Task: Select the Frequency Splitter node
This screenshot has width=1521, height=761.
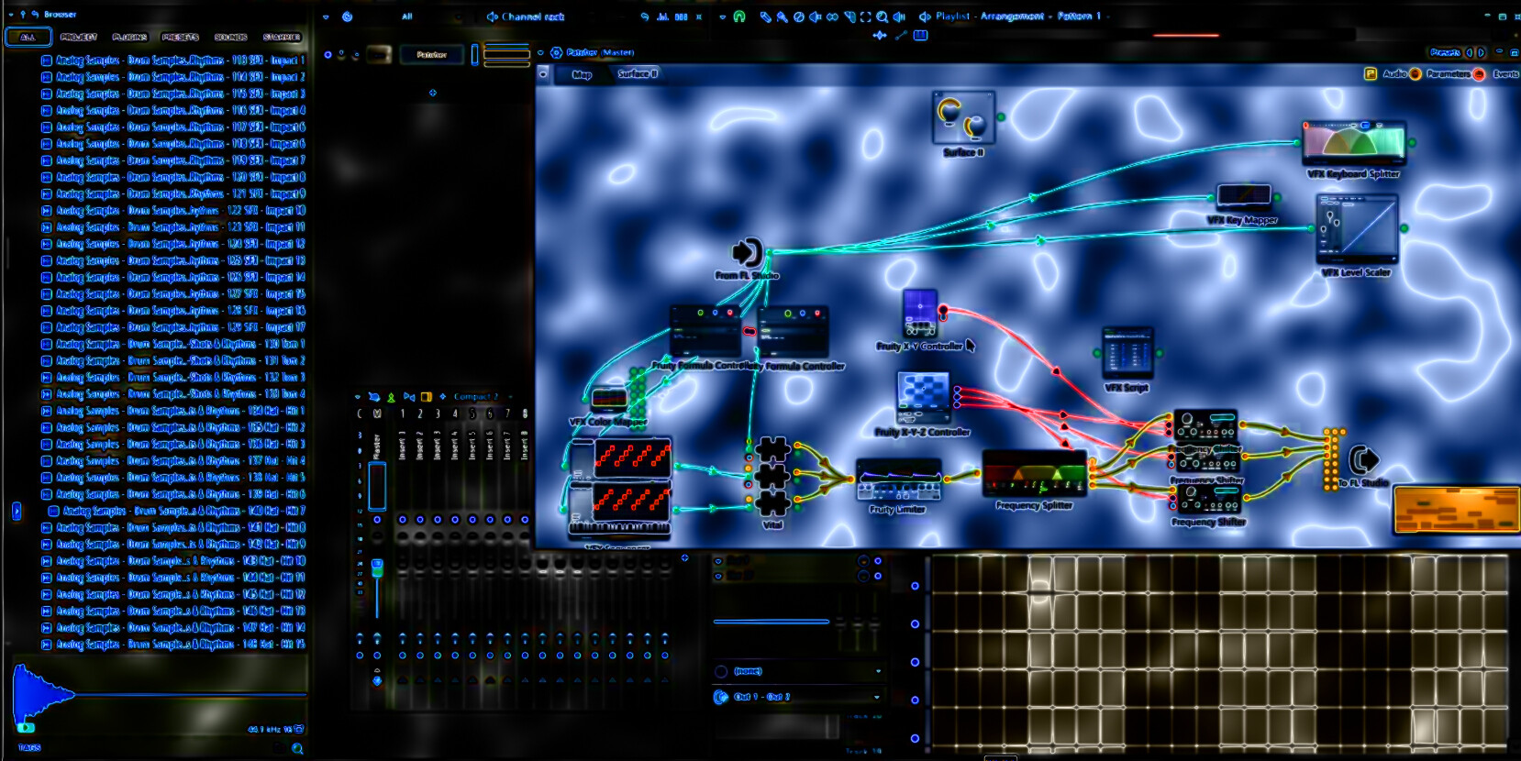Action: (1034, 473)
